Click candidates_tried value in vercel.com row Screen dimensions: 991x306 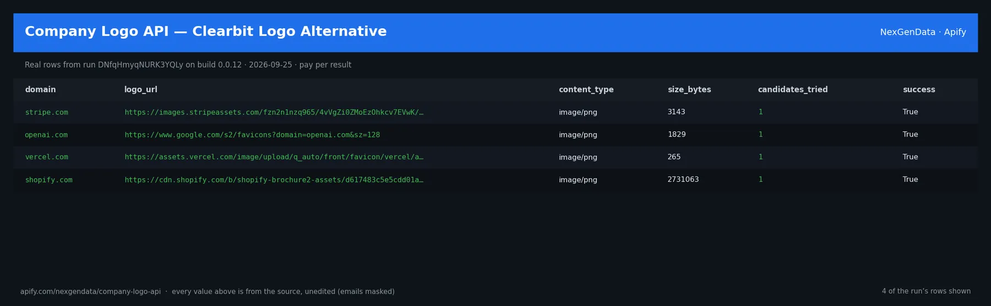pos(760,157)
